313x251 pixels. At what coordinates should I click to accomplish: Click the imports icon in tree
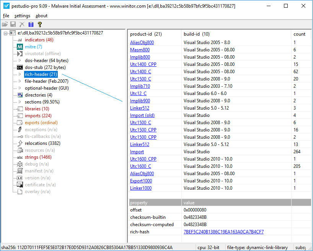tap(20, 116)
